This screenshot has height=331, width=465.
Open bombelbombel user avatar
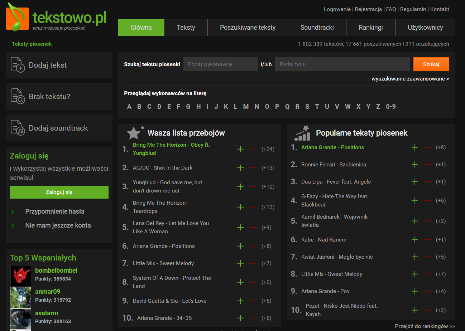20,276
